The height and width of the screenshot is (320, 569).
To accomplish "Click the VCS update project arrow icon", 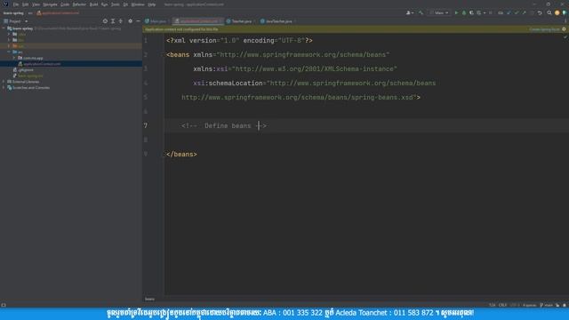I will click(x=509, y=12).
